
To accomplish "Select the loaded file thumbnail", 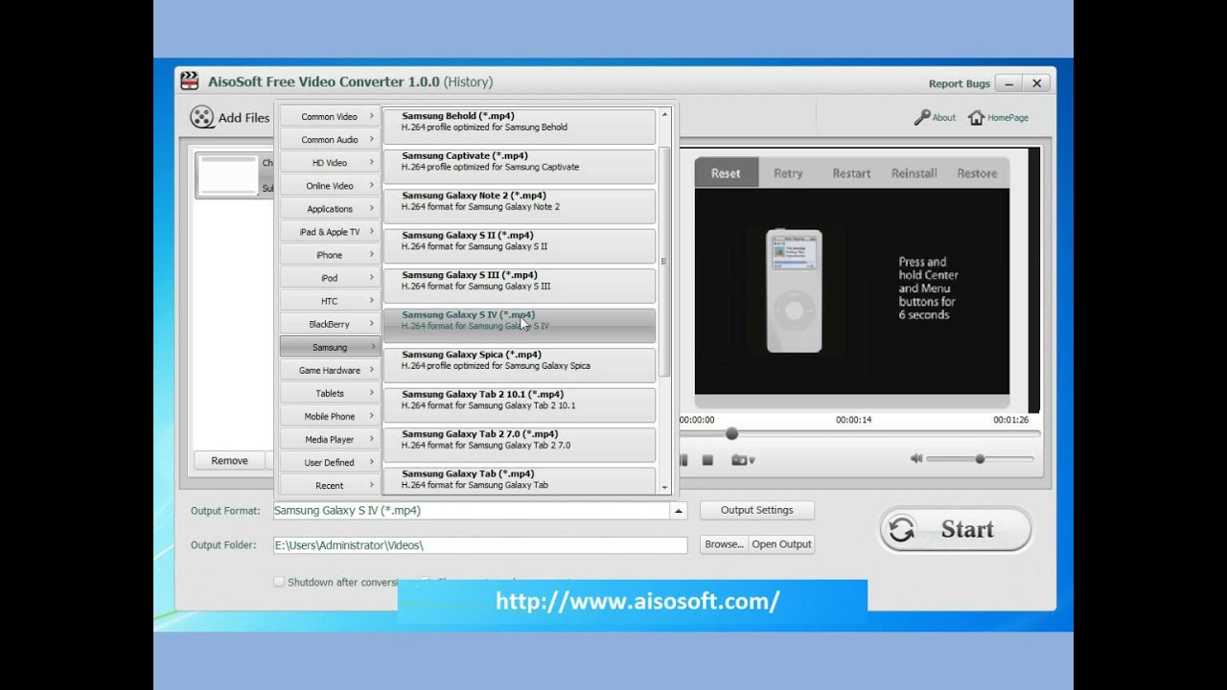I will 228,175.
